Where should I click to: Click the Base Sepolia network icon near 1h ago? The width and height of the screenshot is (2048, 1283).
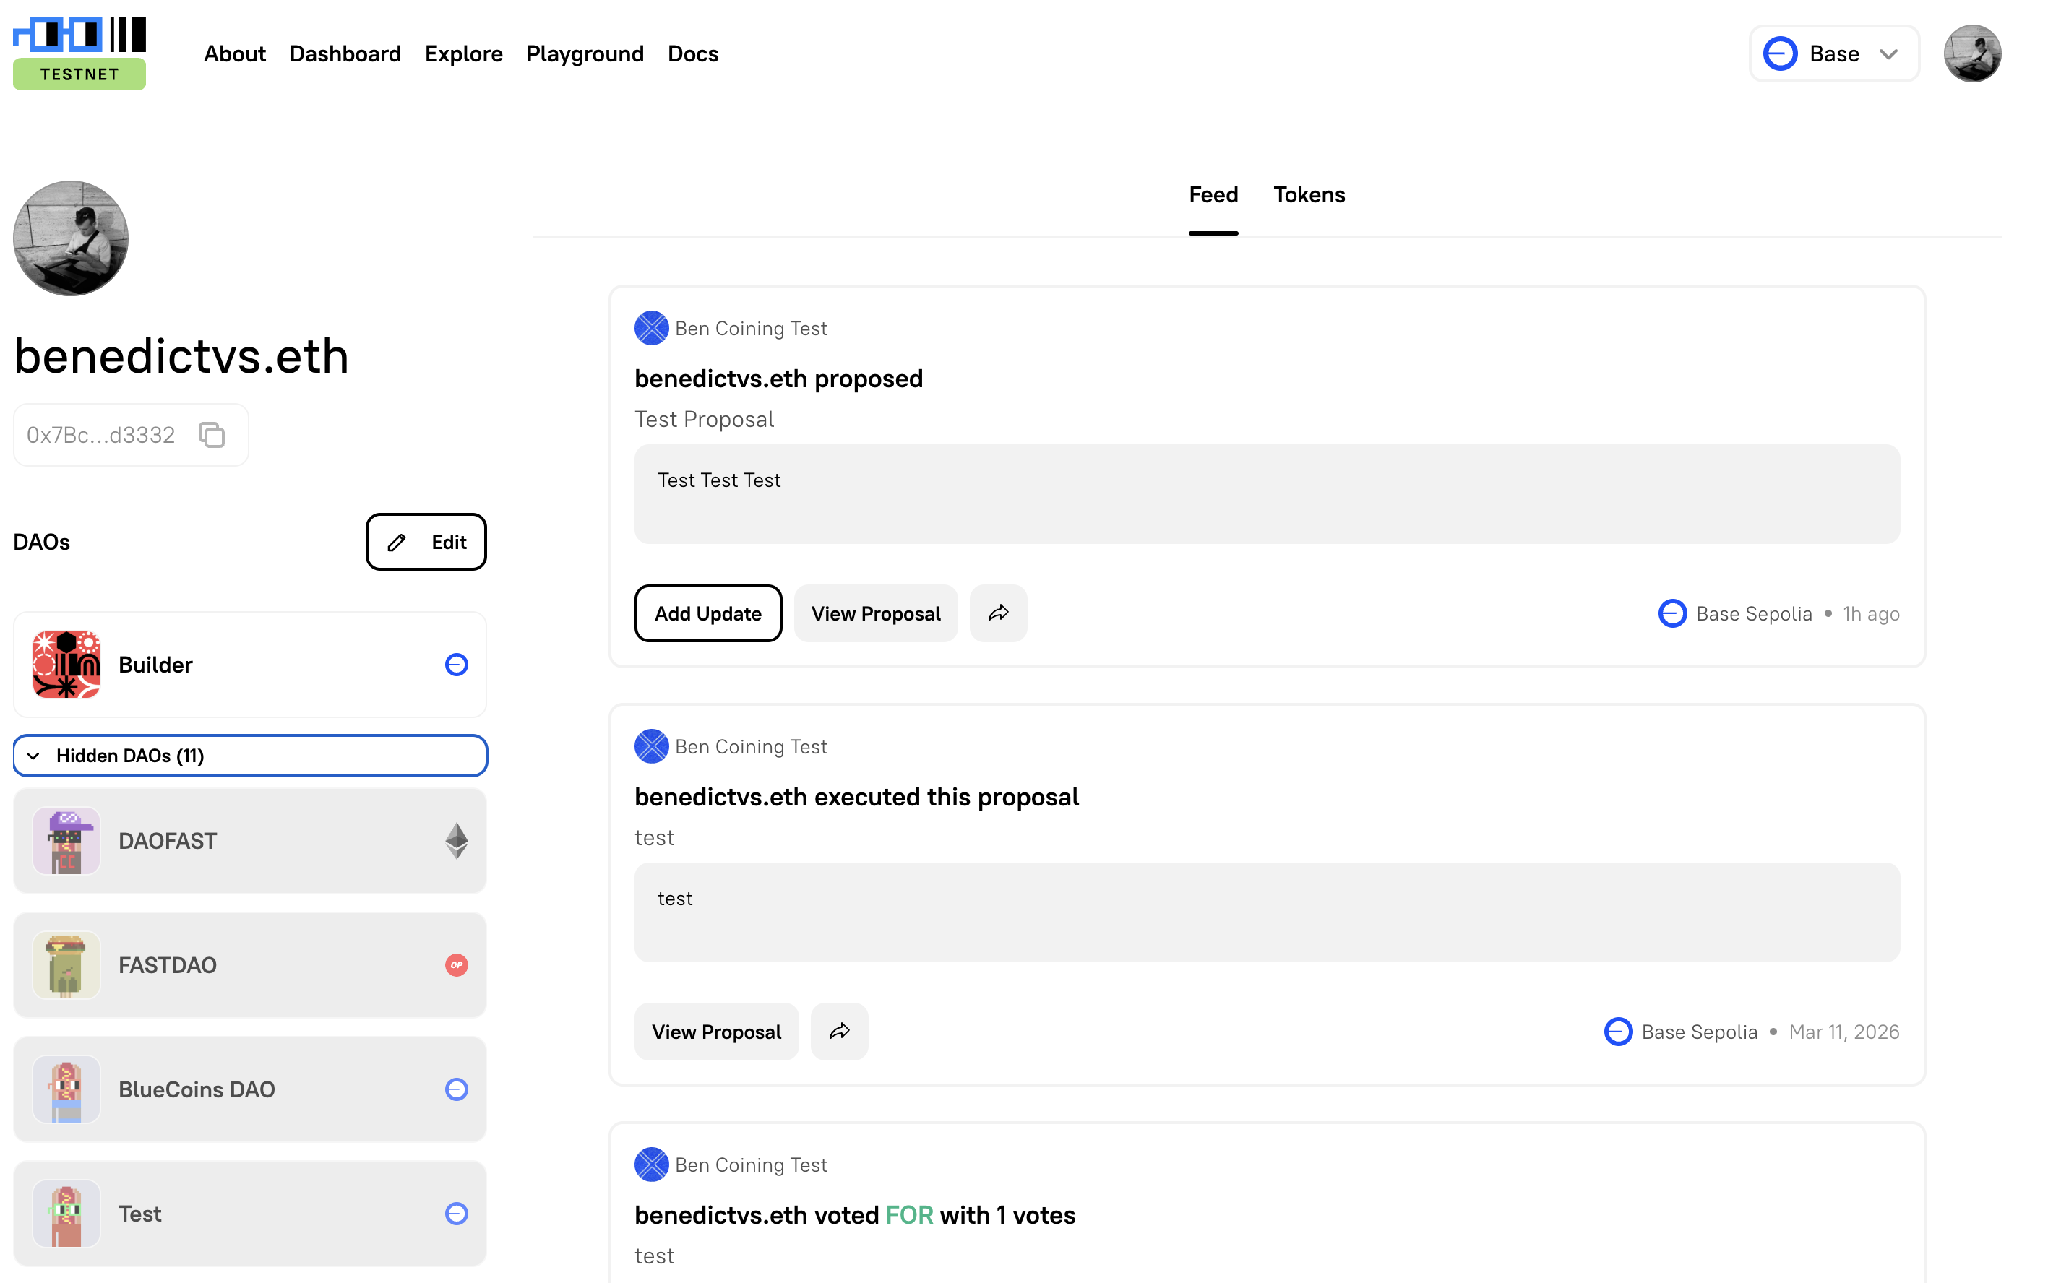[1671, 613]
